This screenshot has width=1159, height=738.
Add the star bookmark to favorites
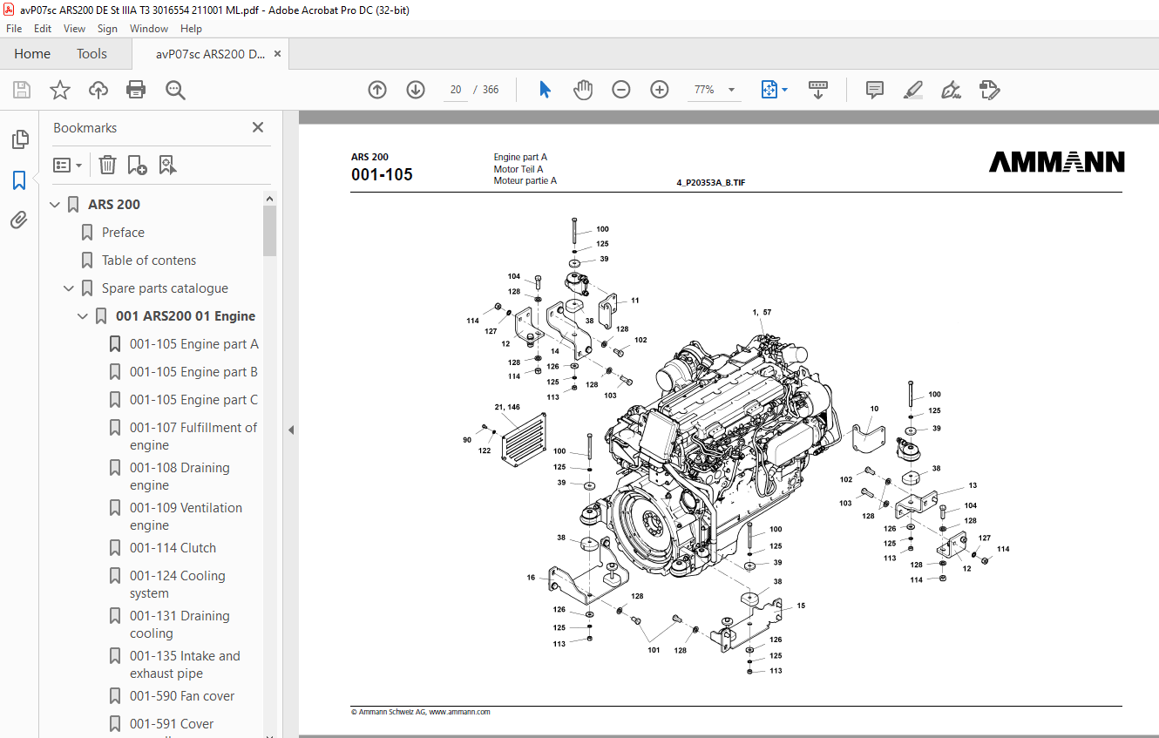[x=59, y=90]
